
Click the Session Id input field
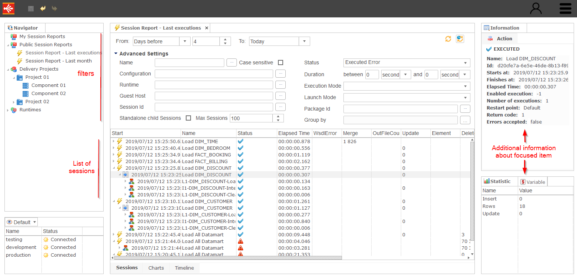pos(214,107)
